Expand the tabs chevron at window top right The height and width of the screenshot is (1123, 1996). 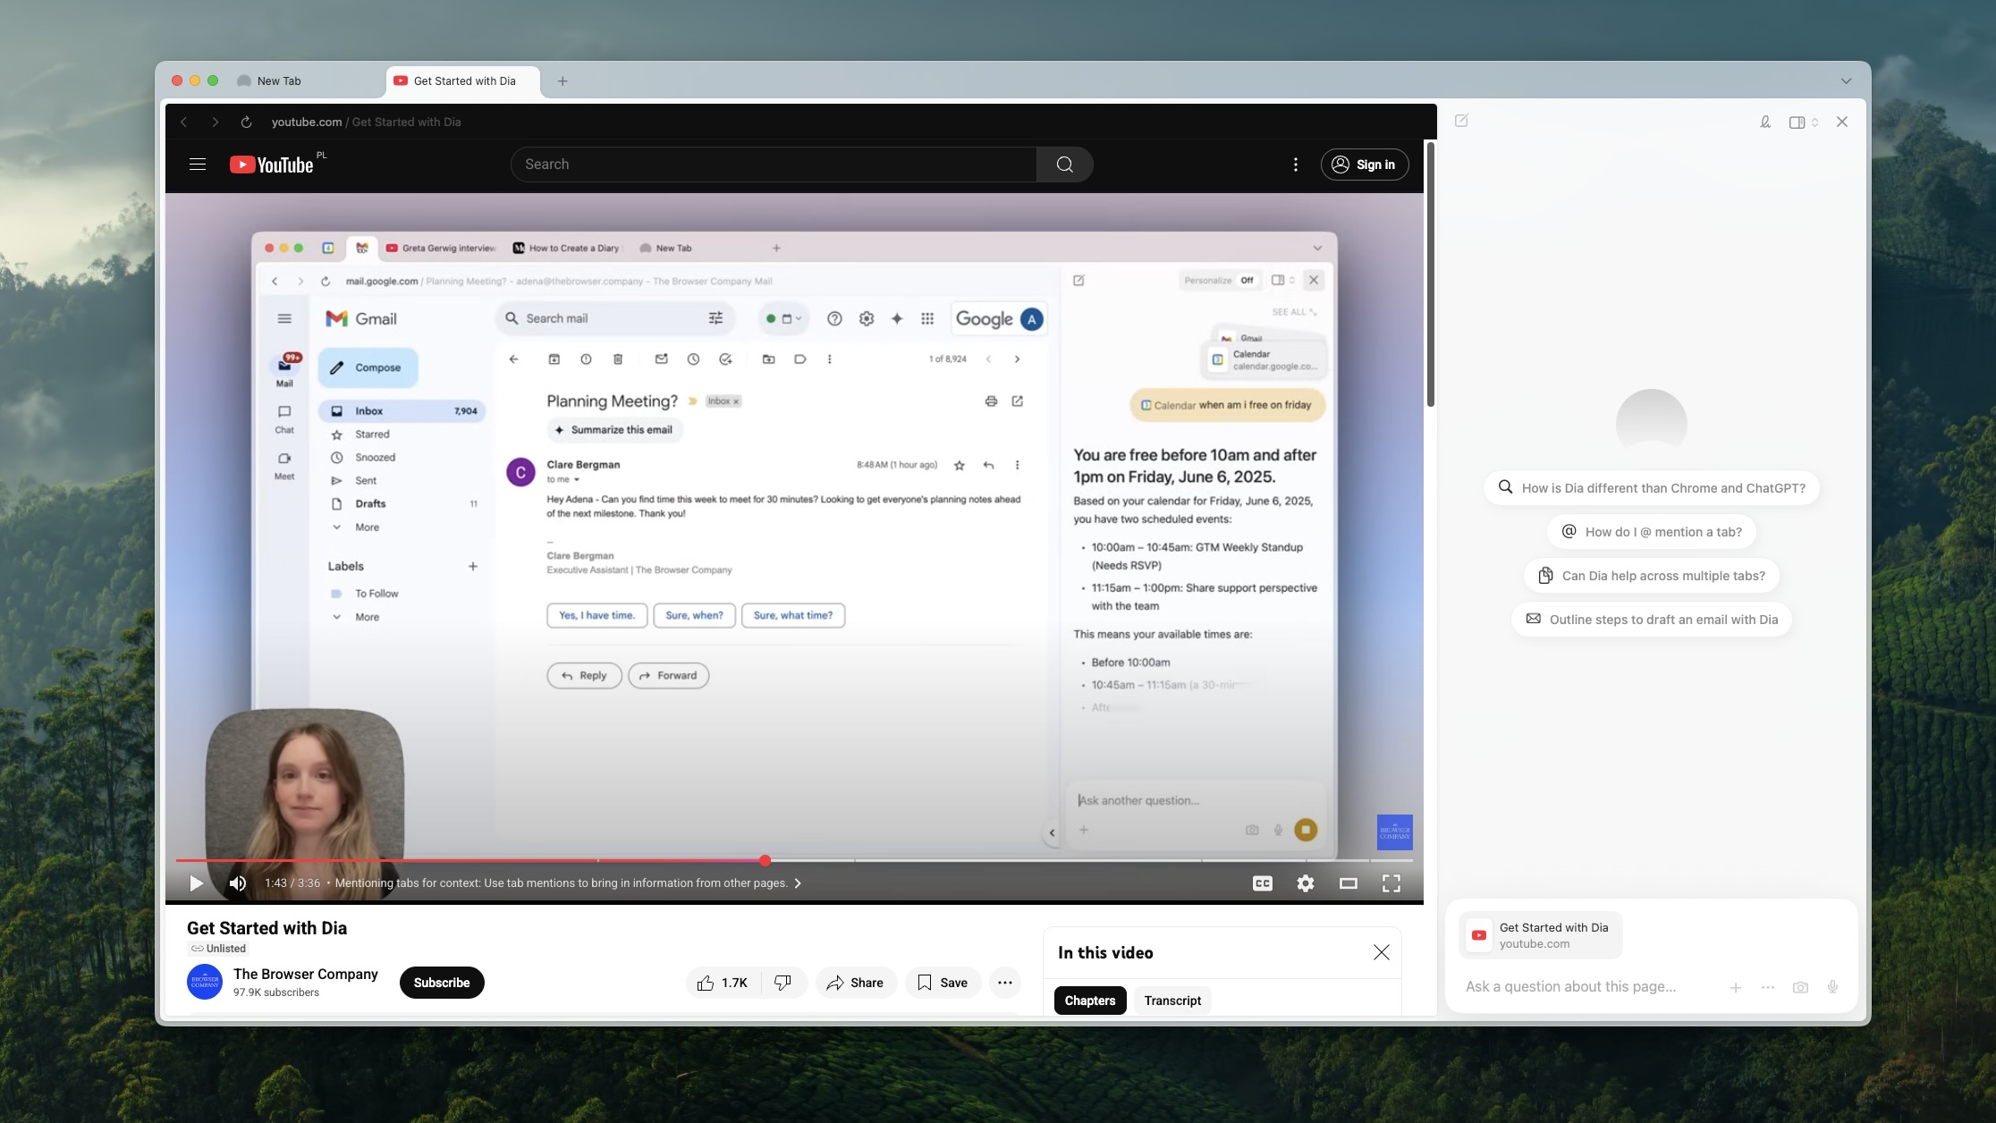click(x=1846, y=80)
